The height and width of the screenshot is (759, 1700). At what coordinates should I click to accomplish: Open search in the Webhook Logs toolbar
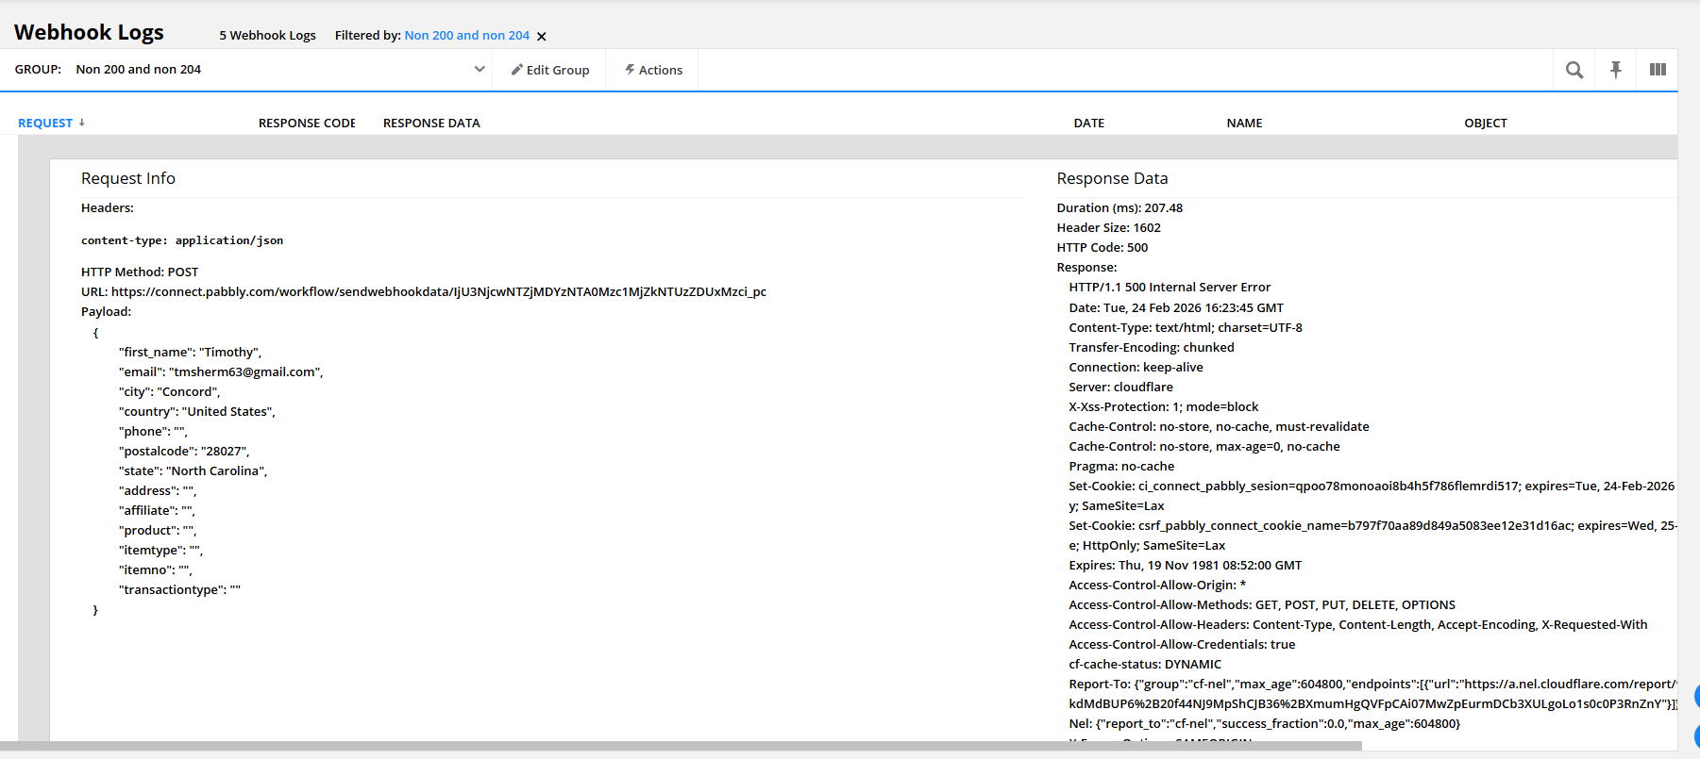point(1574,70)
